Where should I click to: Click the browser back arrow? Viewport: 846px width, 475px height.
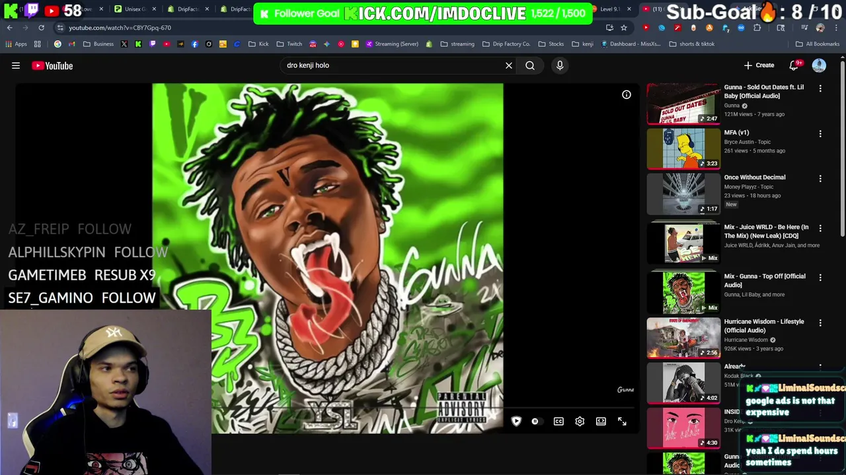click(10, 28)
